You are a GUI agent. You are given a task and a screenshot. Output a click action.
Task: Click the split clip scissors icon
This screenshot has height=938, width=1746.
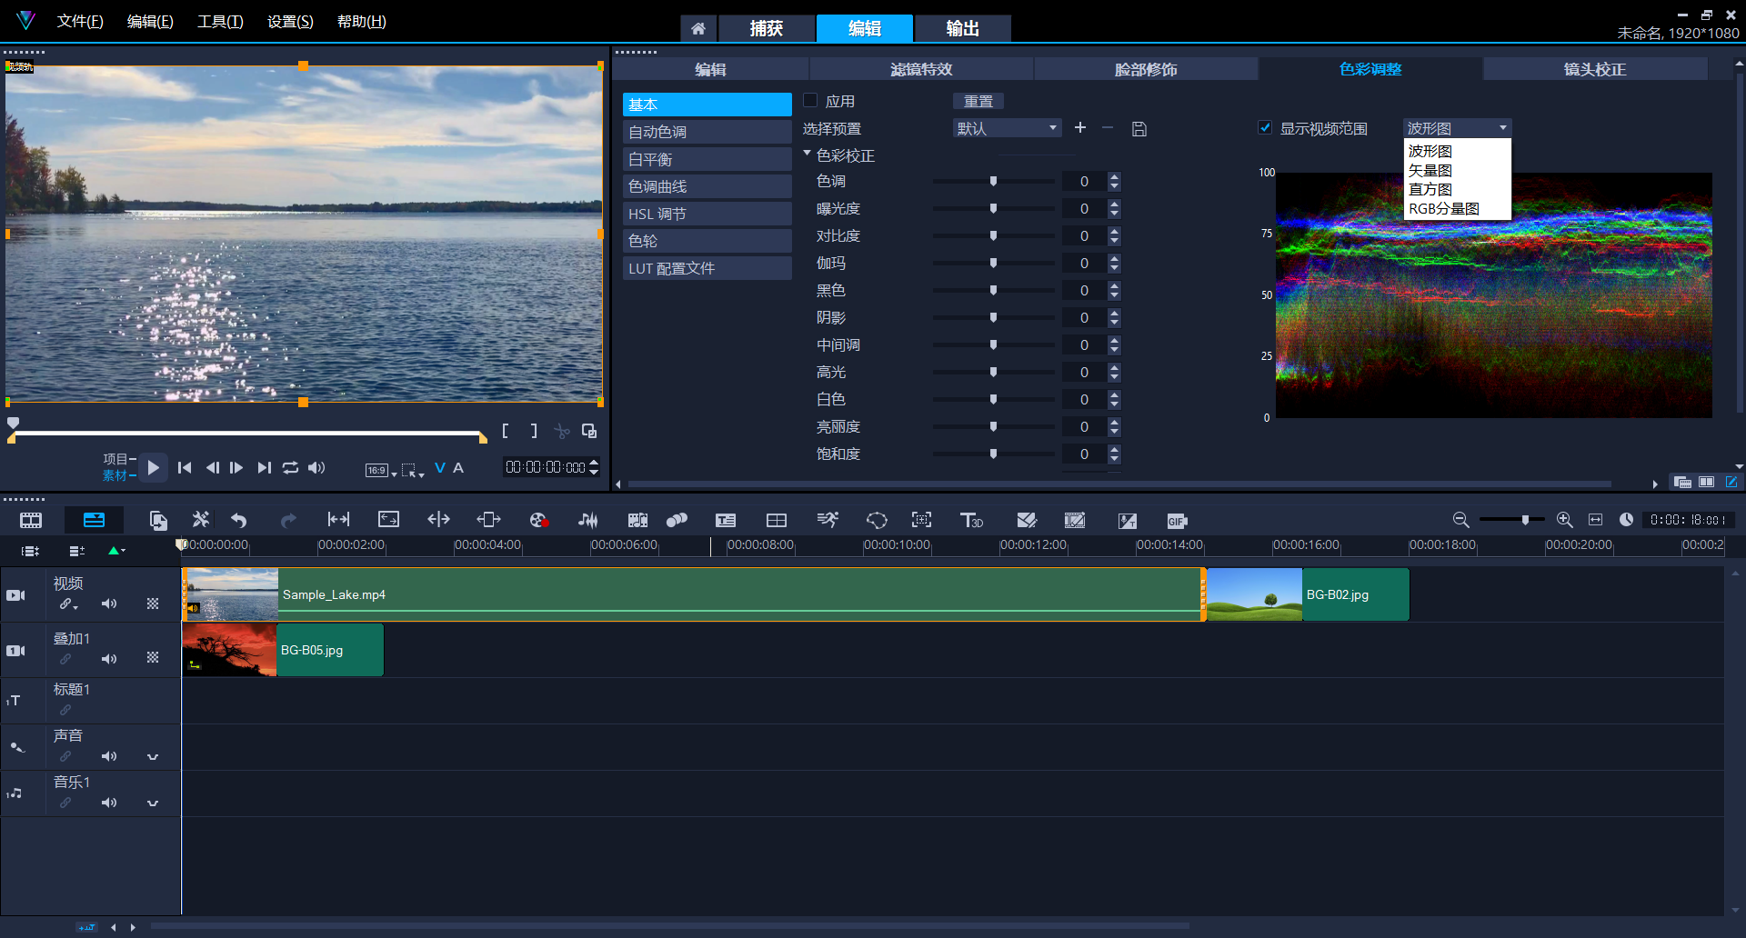pyautogui.click(x=562, y=431)
